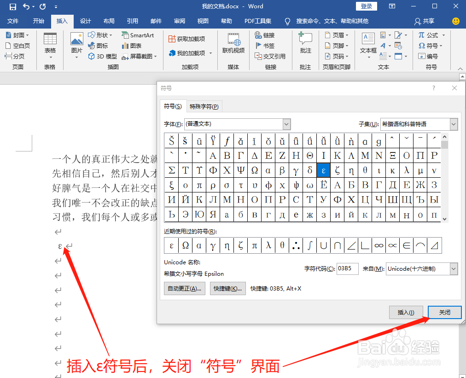Insert Online Video (联机视频)
The height and width of the screenshot is (378, 466).
(233, 44)
